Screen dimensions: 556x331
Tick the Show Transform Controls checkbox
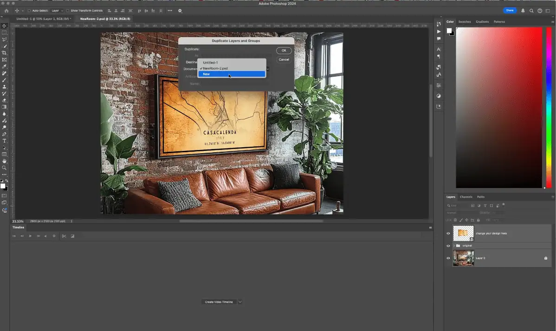point(68,11)
